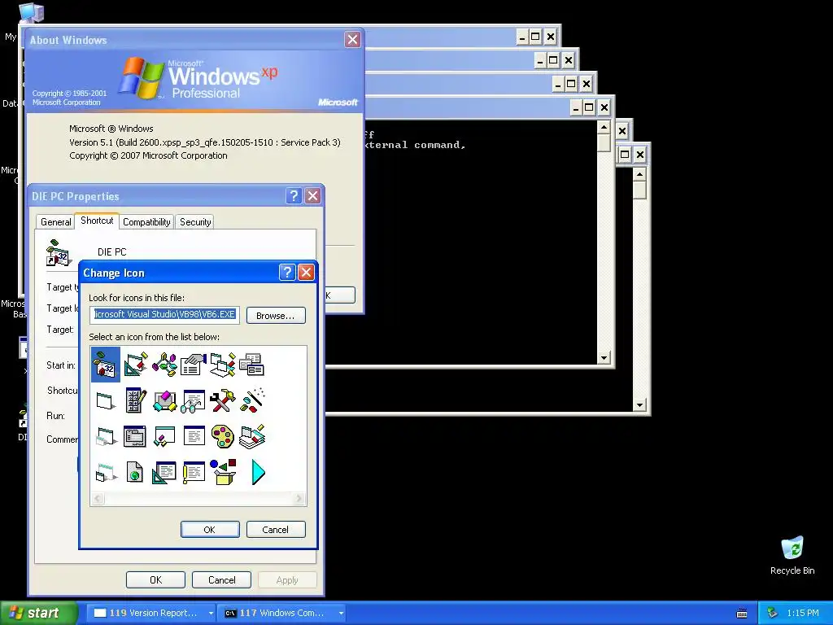Choose the window with three small blocks icon
Viewport: 833px width, 625px height.
(x=164, y=436)
